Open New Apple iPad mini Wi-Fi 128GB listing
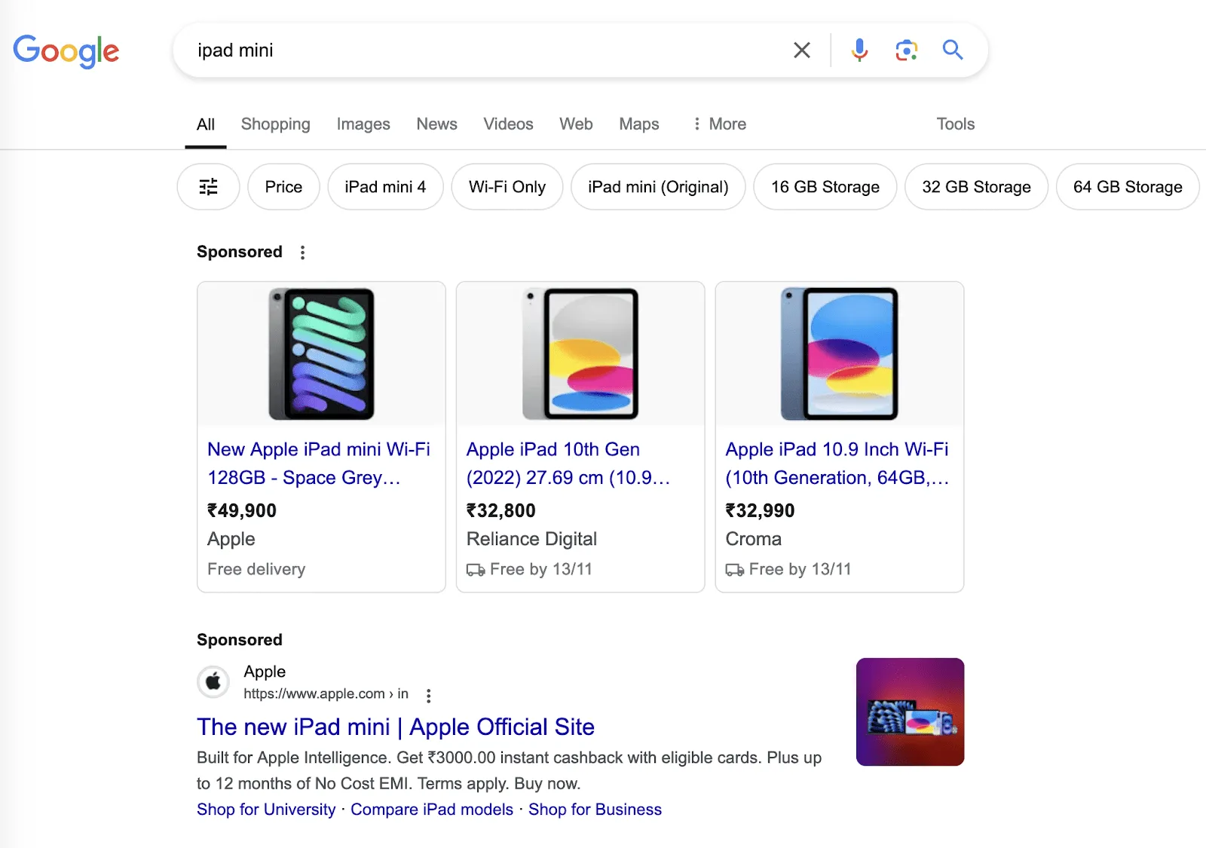 (319, 464)
